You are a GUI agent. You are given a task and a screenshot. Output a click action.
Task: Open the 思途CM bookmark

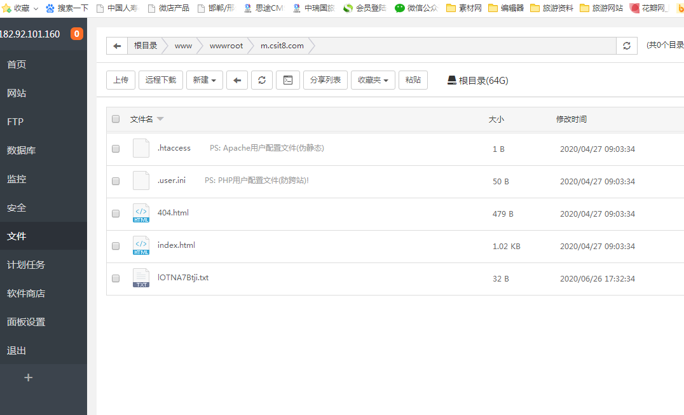264,8
